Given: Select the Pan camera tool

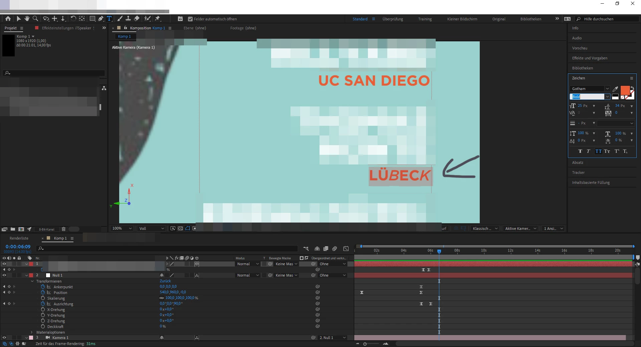Looking at the screenshot, I should pos(55,19).
